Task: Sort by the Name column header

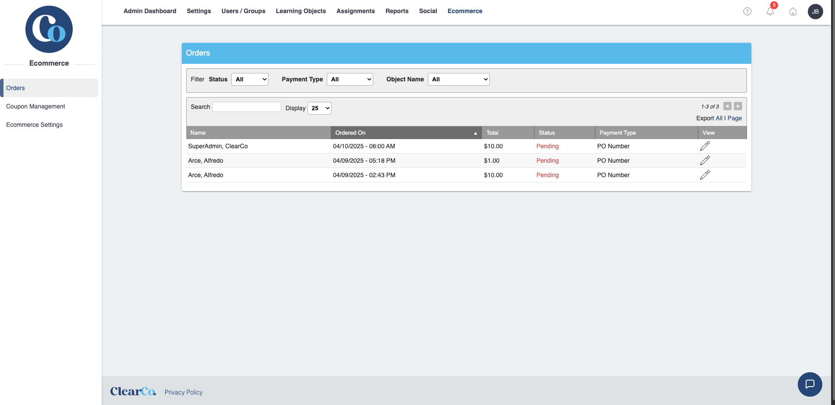Action: (258, 133)
